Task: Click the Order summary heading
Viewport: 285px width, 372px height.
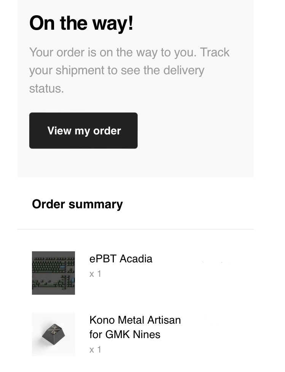Action: coord(77,204)
